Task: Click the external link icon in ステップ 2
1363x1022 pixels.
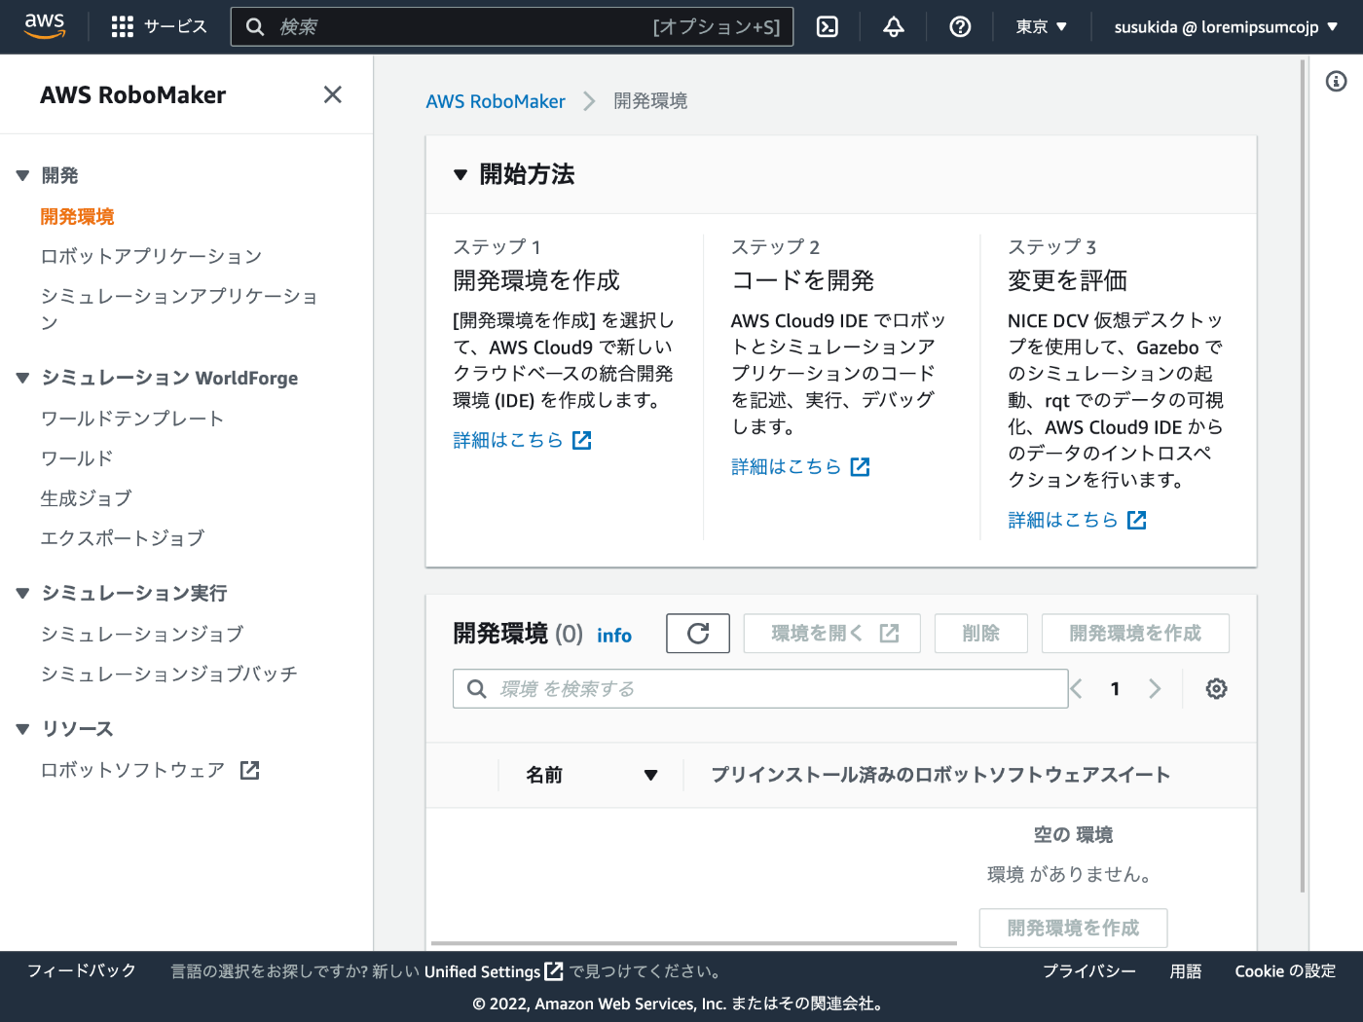Action: tap(860, 467)
